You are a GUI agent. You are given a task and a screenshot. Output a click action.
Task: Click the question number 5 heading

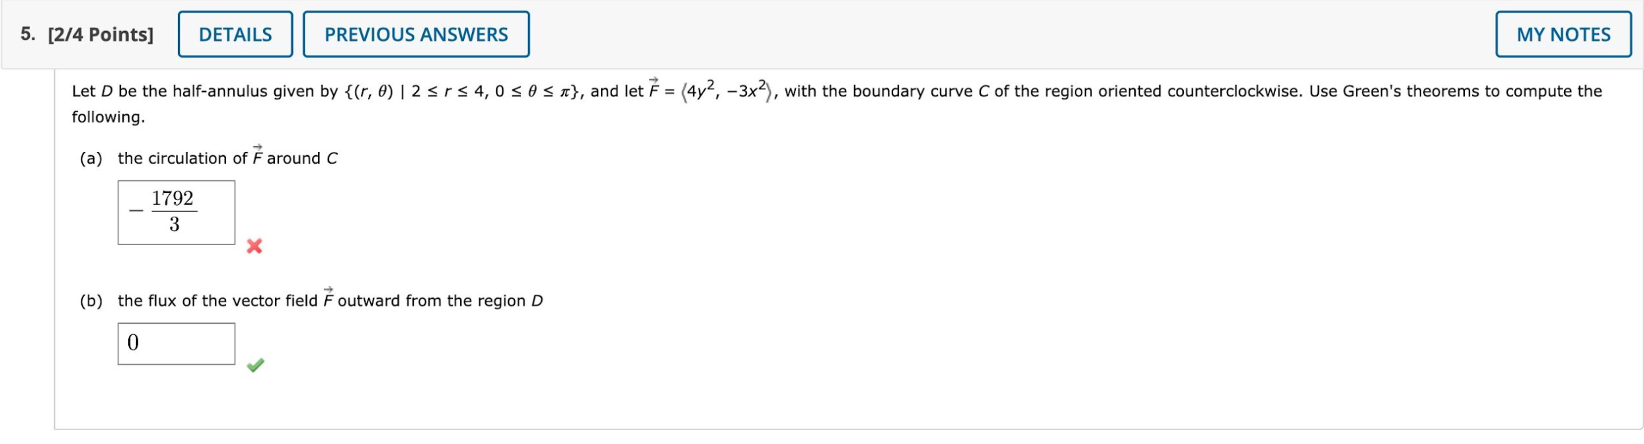click(25, 34)
